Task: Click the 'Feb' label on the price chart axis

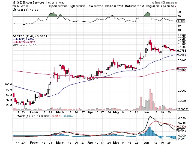Action: point(33,112)
